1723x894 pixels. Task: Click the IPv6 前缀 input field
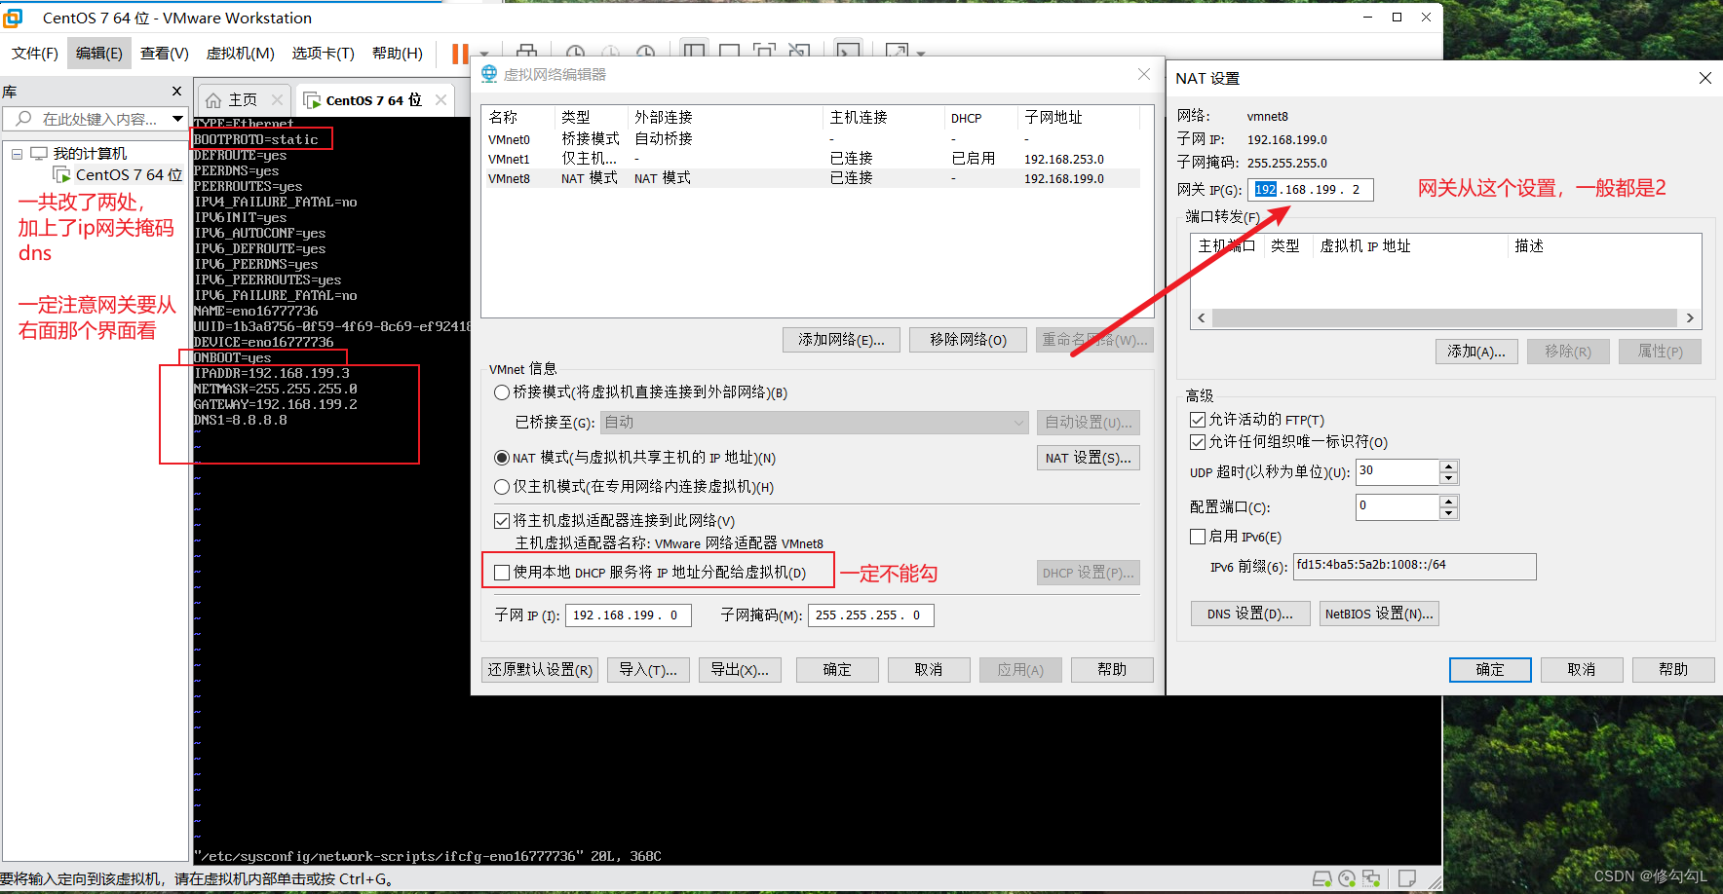click(1414, 566)
